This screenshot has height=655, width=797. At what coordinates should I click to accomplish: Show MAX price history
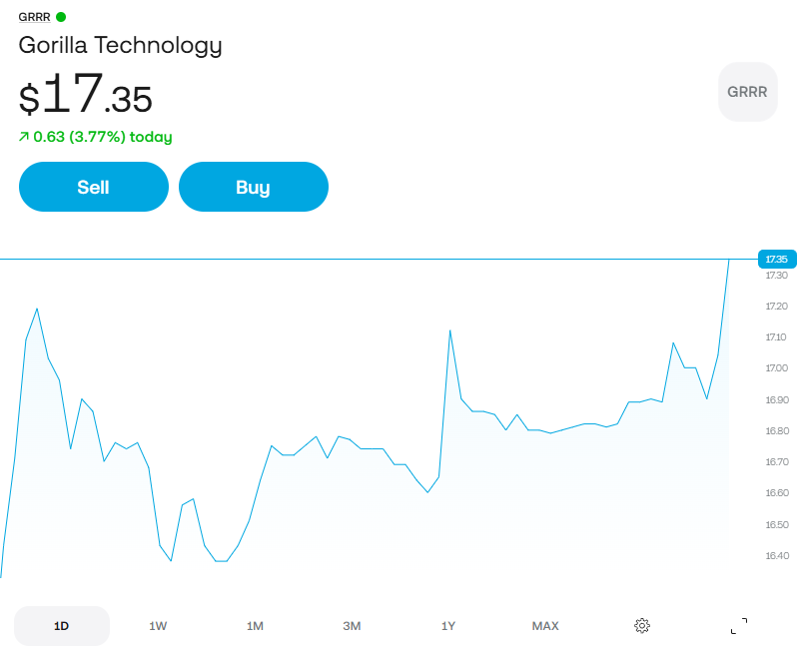[545, 626]
